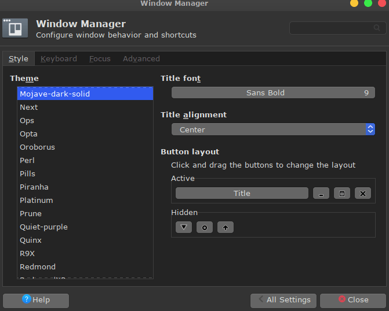
Task: Click the Window Manager header icon
Action: click(15, 28)
